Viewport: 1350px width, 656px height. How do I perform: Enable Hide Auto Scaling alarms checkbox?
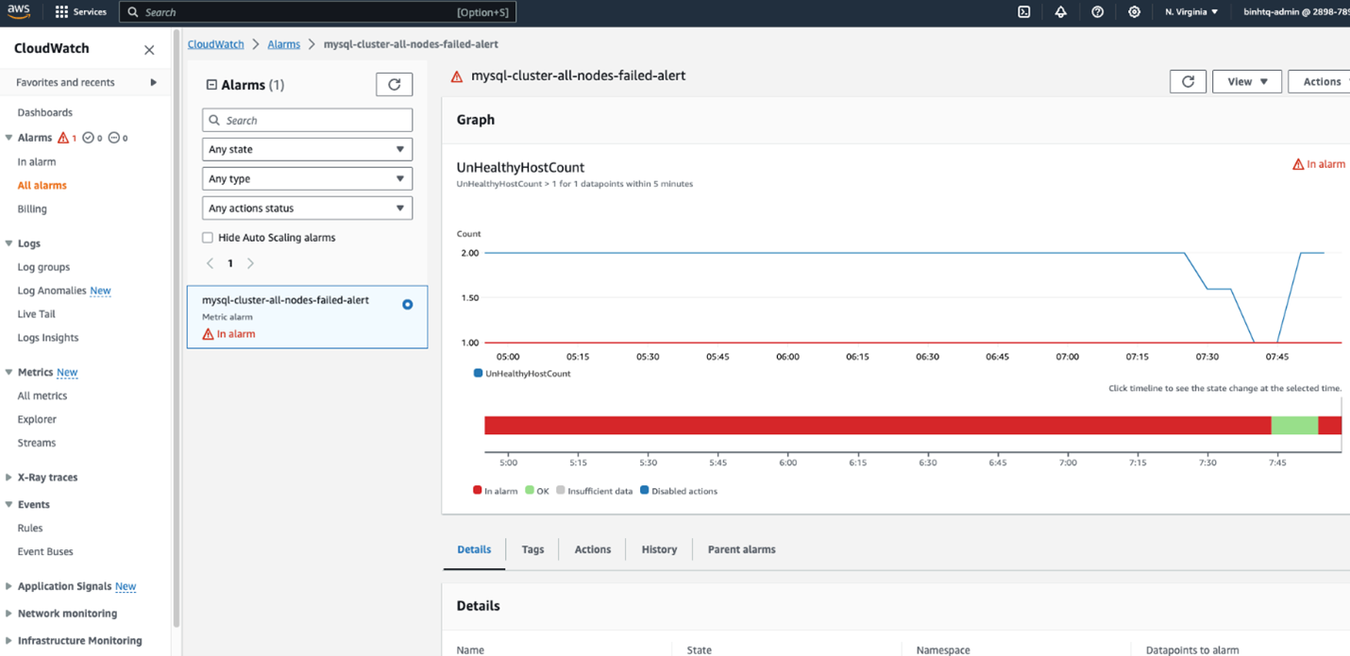[x=208, y=238]
